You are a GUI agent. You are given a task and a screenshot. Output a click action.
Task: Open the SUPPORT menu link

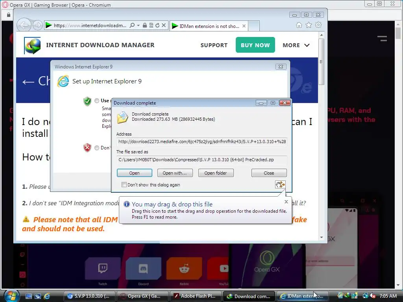click(214, 45)
